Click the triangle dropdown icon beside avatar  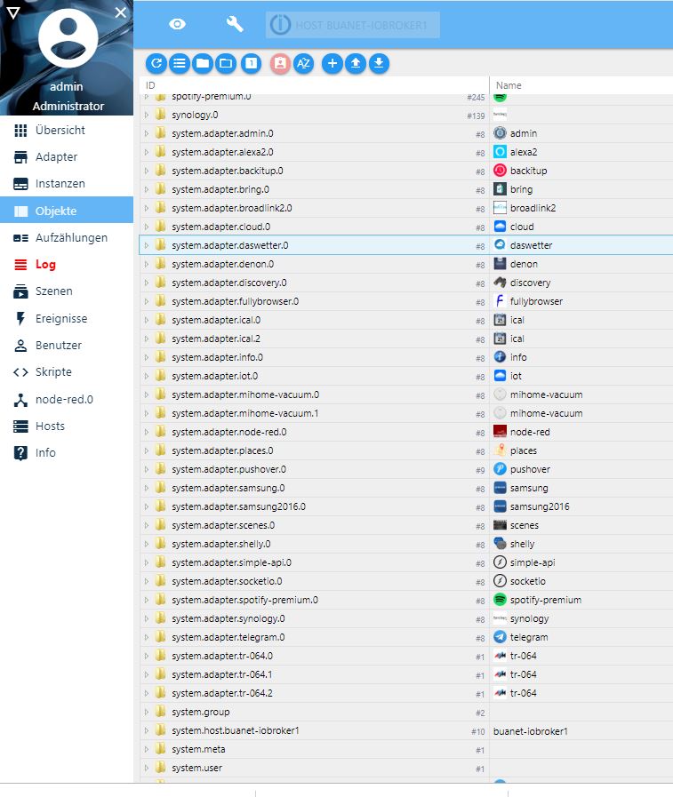[x=12, y=12]
